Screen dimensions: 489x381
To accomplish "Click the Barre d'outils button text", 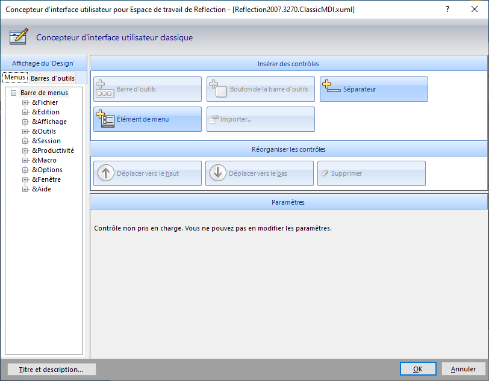I will point(136,89).
